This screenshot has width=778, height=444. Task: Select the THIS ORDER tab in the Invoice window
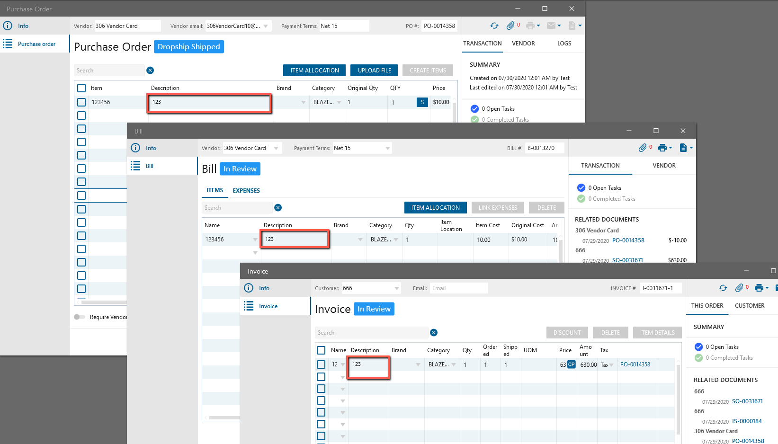[707, 306]
